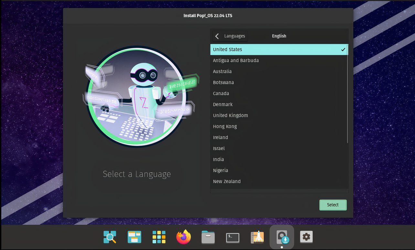The height and width of the screenshot is (250, 415).
Task: Open Settings using the gear icon
Action: (306, 237)
